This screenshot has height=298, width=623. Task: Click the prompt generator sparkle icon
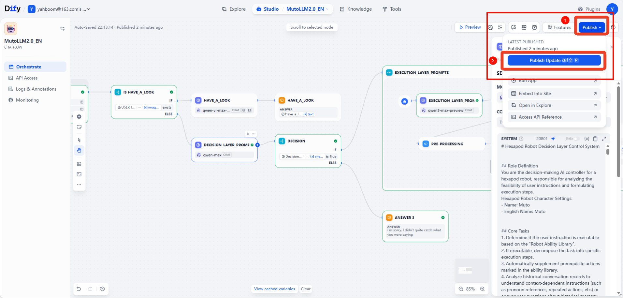(x=553, y=139)
